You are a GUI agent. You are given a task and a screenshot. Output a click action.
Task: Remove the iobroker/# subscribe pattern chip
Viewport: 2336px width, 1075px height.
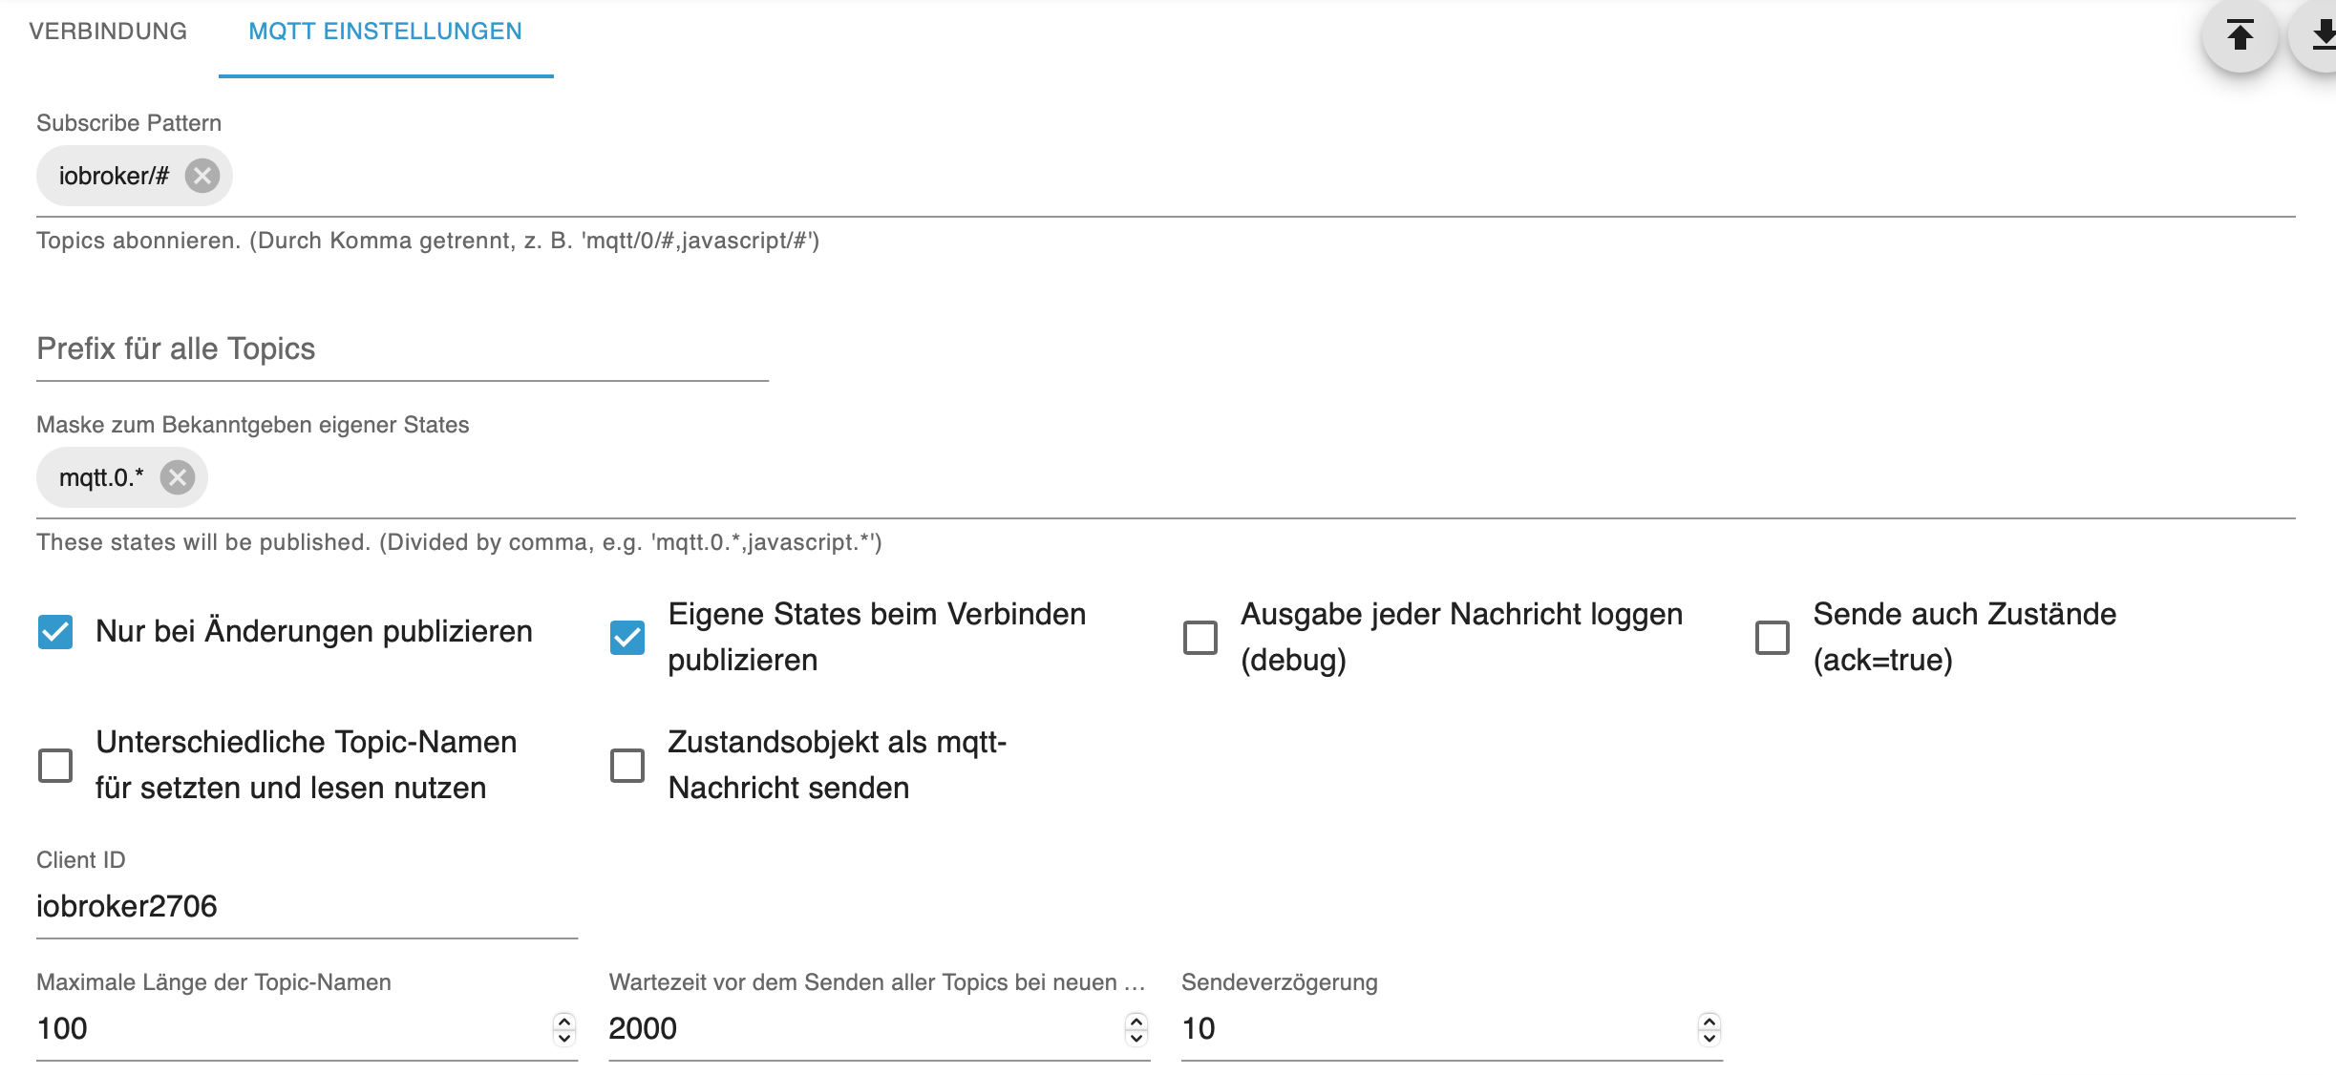202,176
